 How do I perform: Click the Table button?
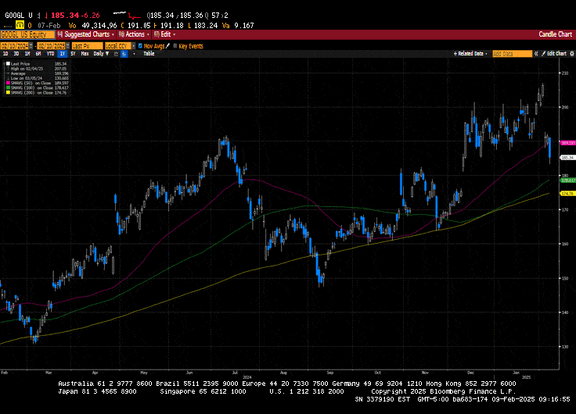pyautogui.click(x=149, y=54)
